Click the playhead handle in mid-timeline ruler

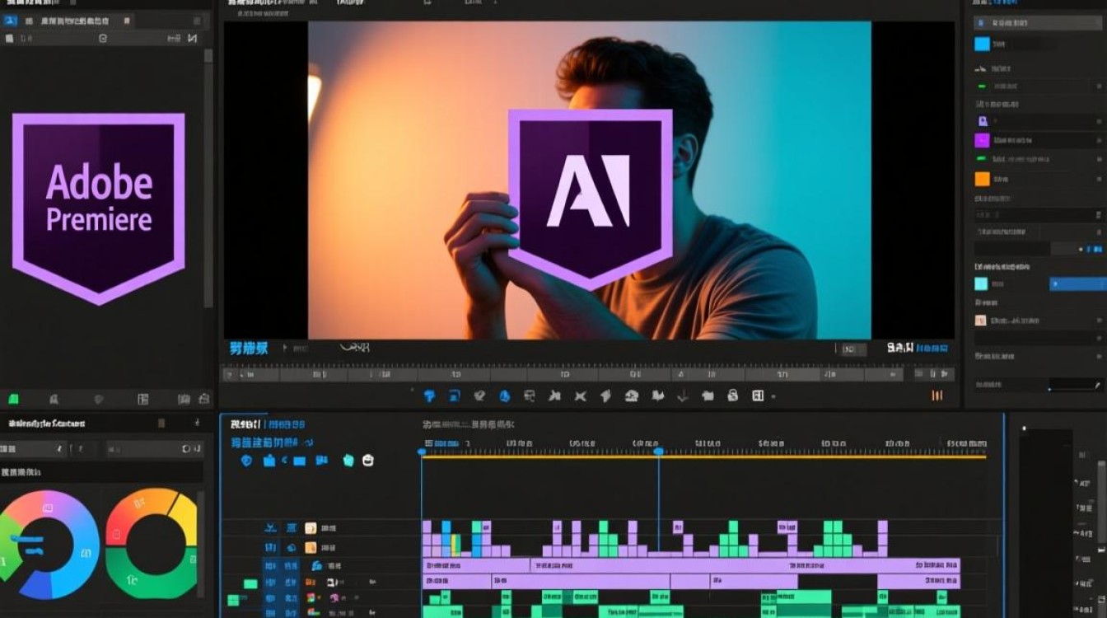658,452
